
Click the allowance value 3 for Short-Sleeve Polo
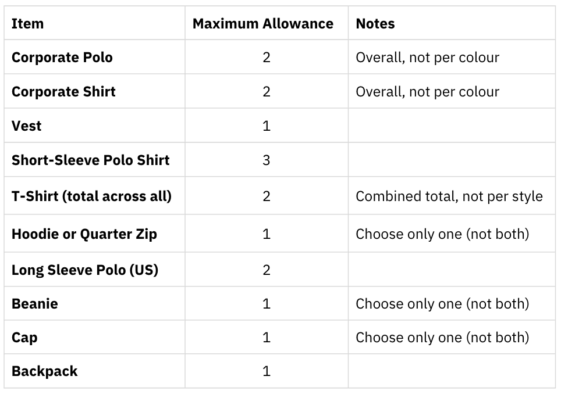tap(267, 160)
